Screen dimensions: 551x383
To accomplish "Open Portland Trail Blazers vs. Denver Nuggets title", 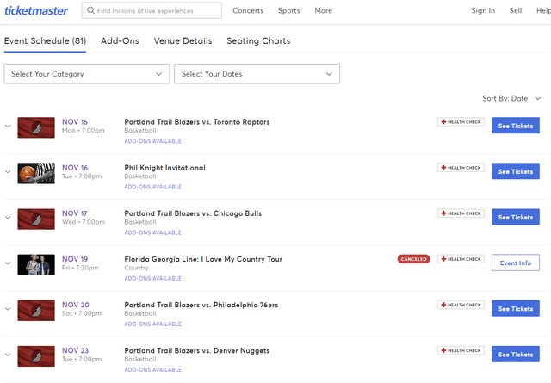I will pyautogui.click(x=197, y=350).
